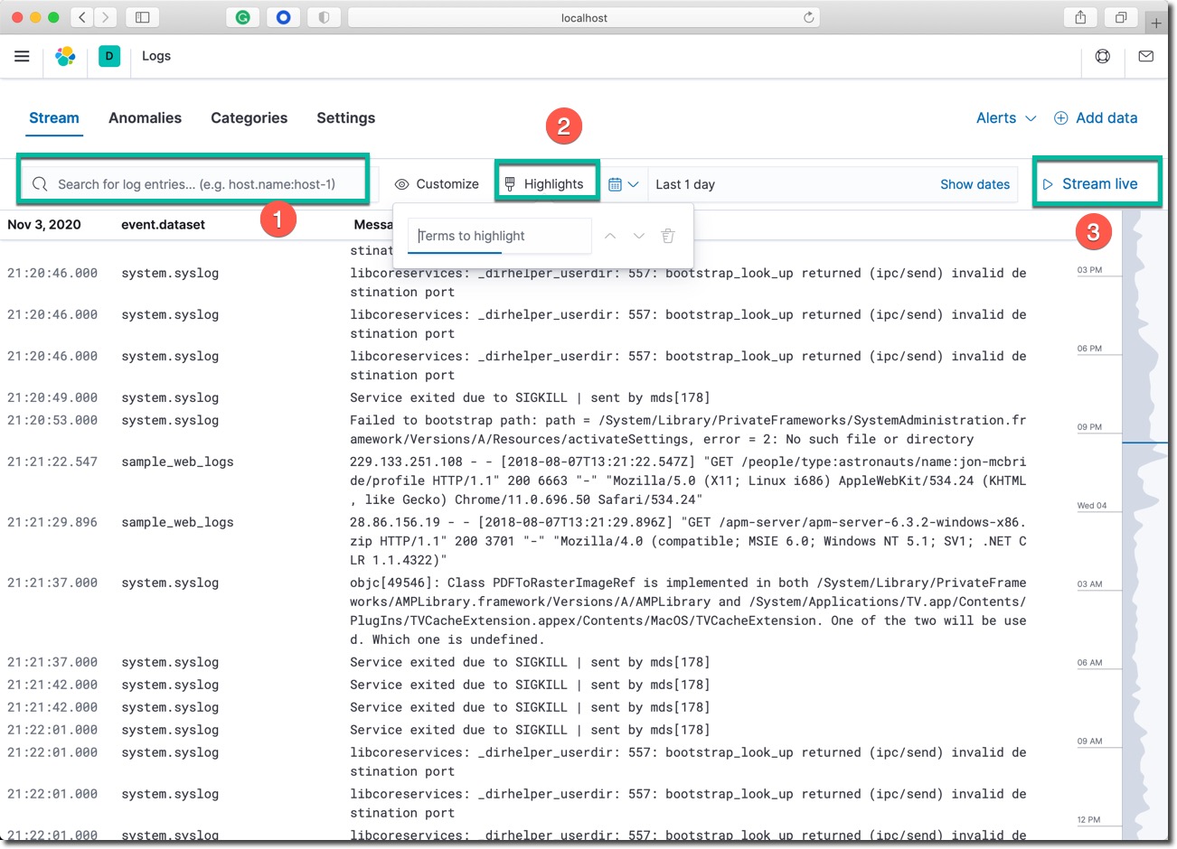Toggle the Safari sidebar
The image size is (1177, 849).
(142, 17)
